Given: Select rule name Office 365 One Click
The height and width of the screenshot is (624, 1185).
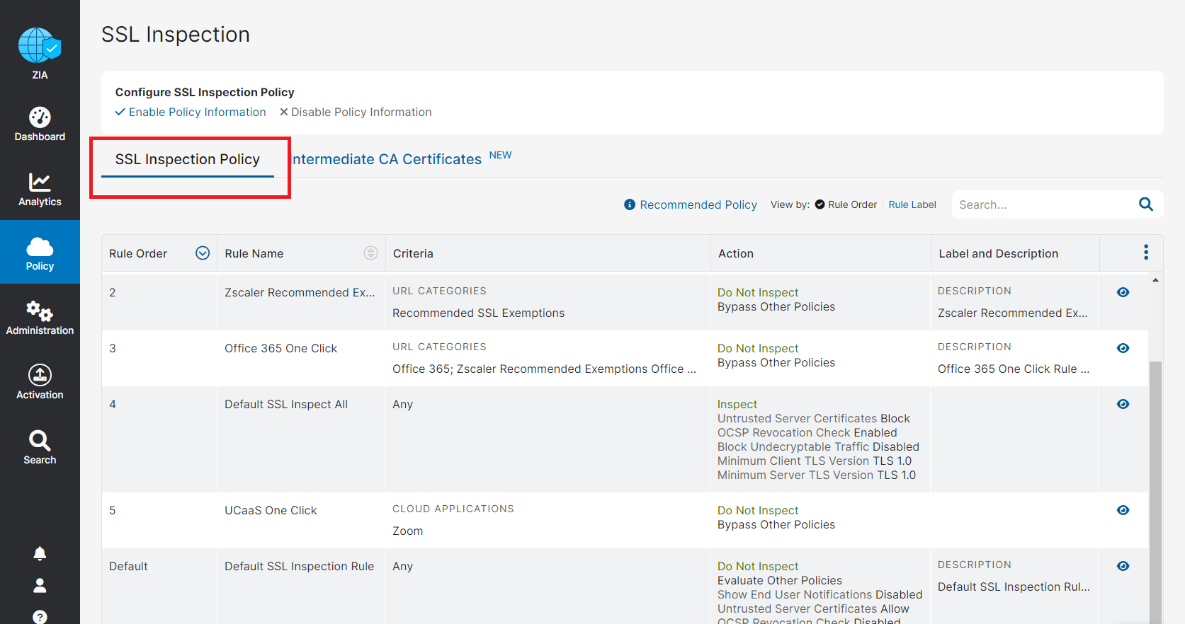Looking at the screenshot, I should (280, 348).
